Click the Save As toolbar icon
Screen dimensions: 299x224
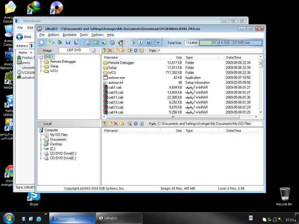click(x=76, y=43)
